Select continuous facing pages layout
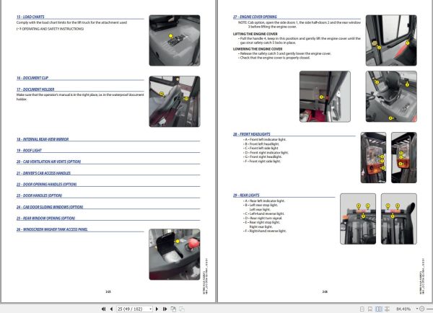Image resolution: width=433 pixels, height=313 pixels. click(387, 309)
